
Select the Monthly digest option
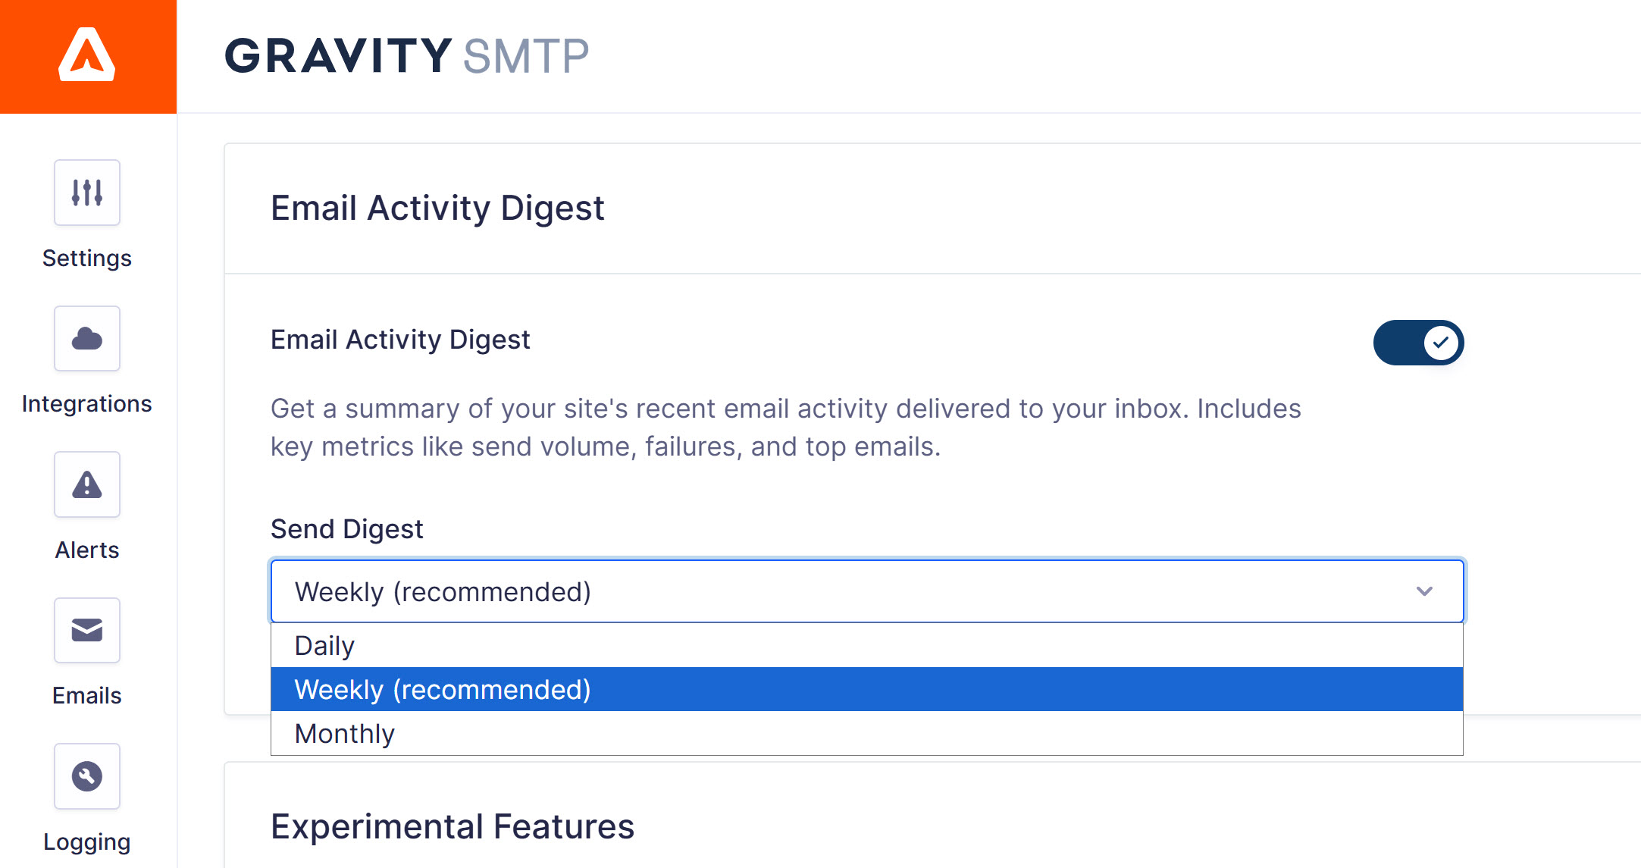tap(345, 734)
